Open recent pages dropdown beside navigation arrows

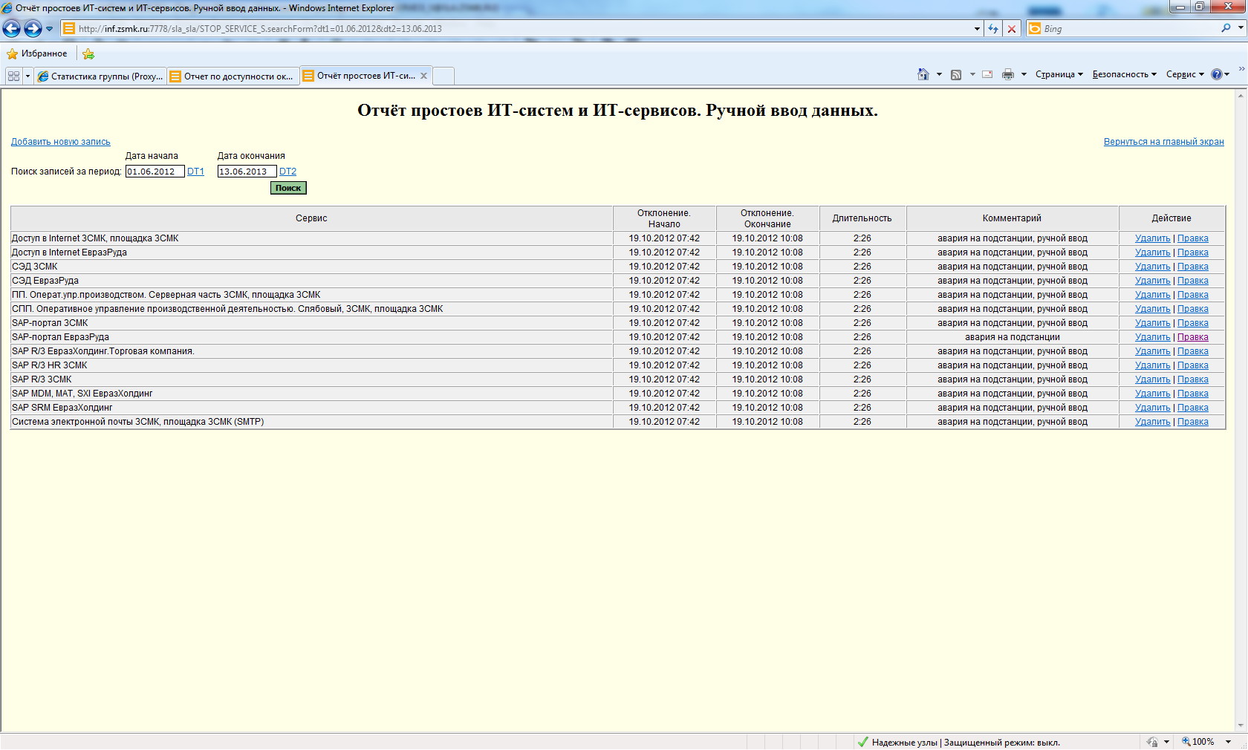(50, 29)
